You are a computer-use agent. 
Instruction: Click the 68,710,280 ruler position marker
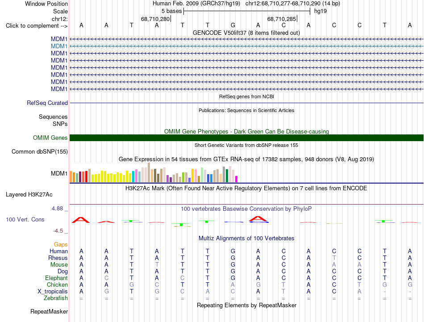click(x=155, y=19)
